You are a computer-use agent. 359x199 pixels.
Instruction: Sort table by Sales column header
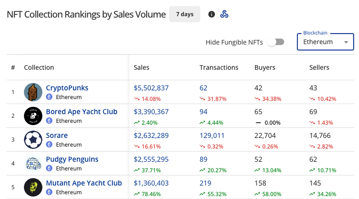[x=141, y=68]
